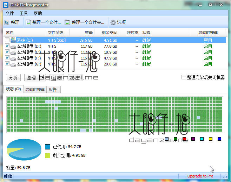Sort by the 状态 column header
Image resolution: width=231 pixels, height=182 pixels.
click(165, 33)
